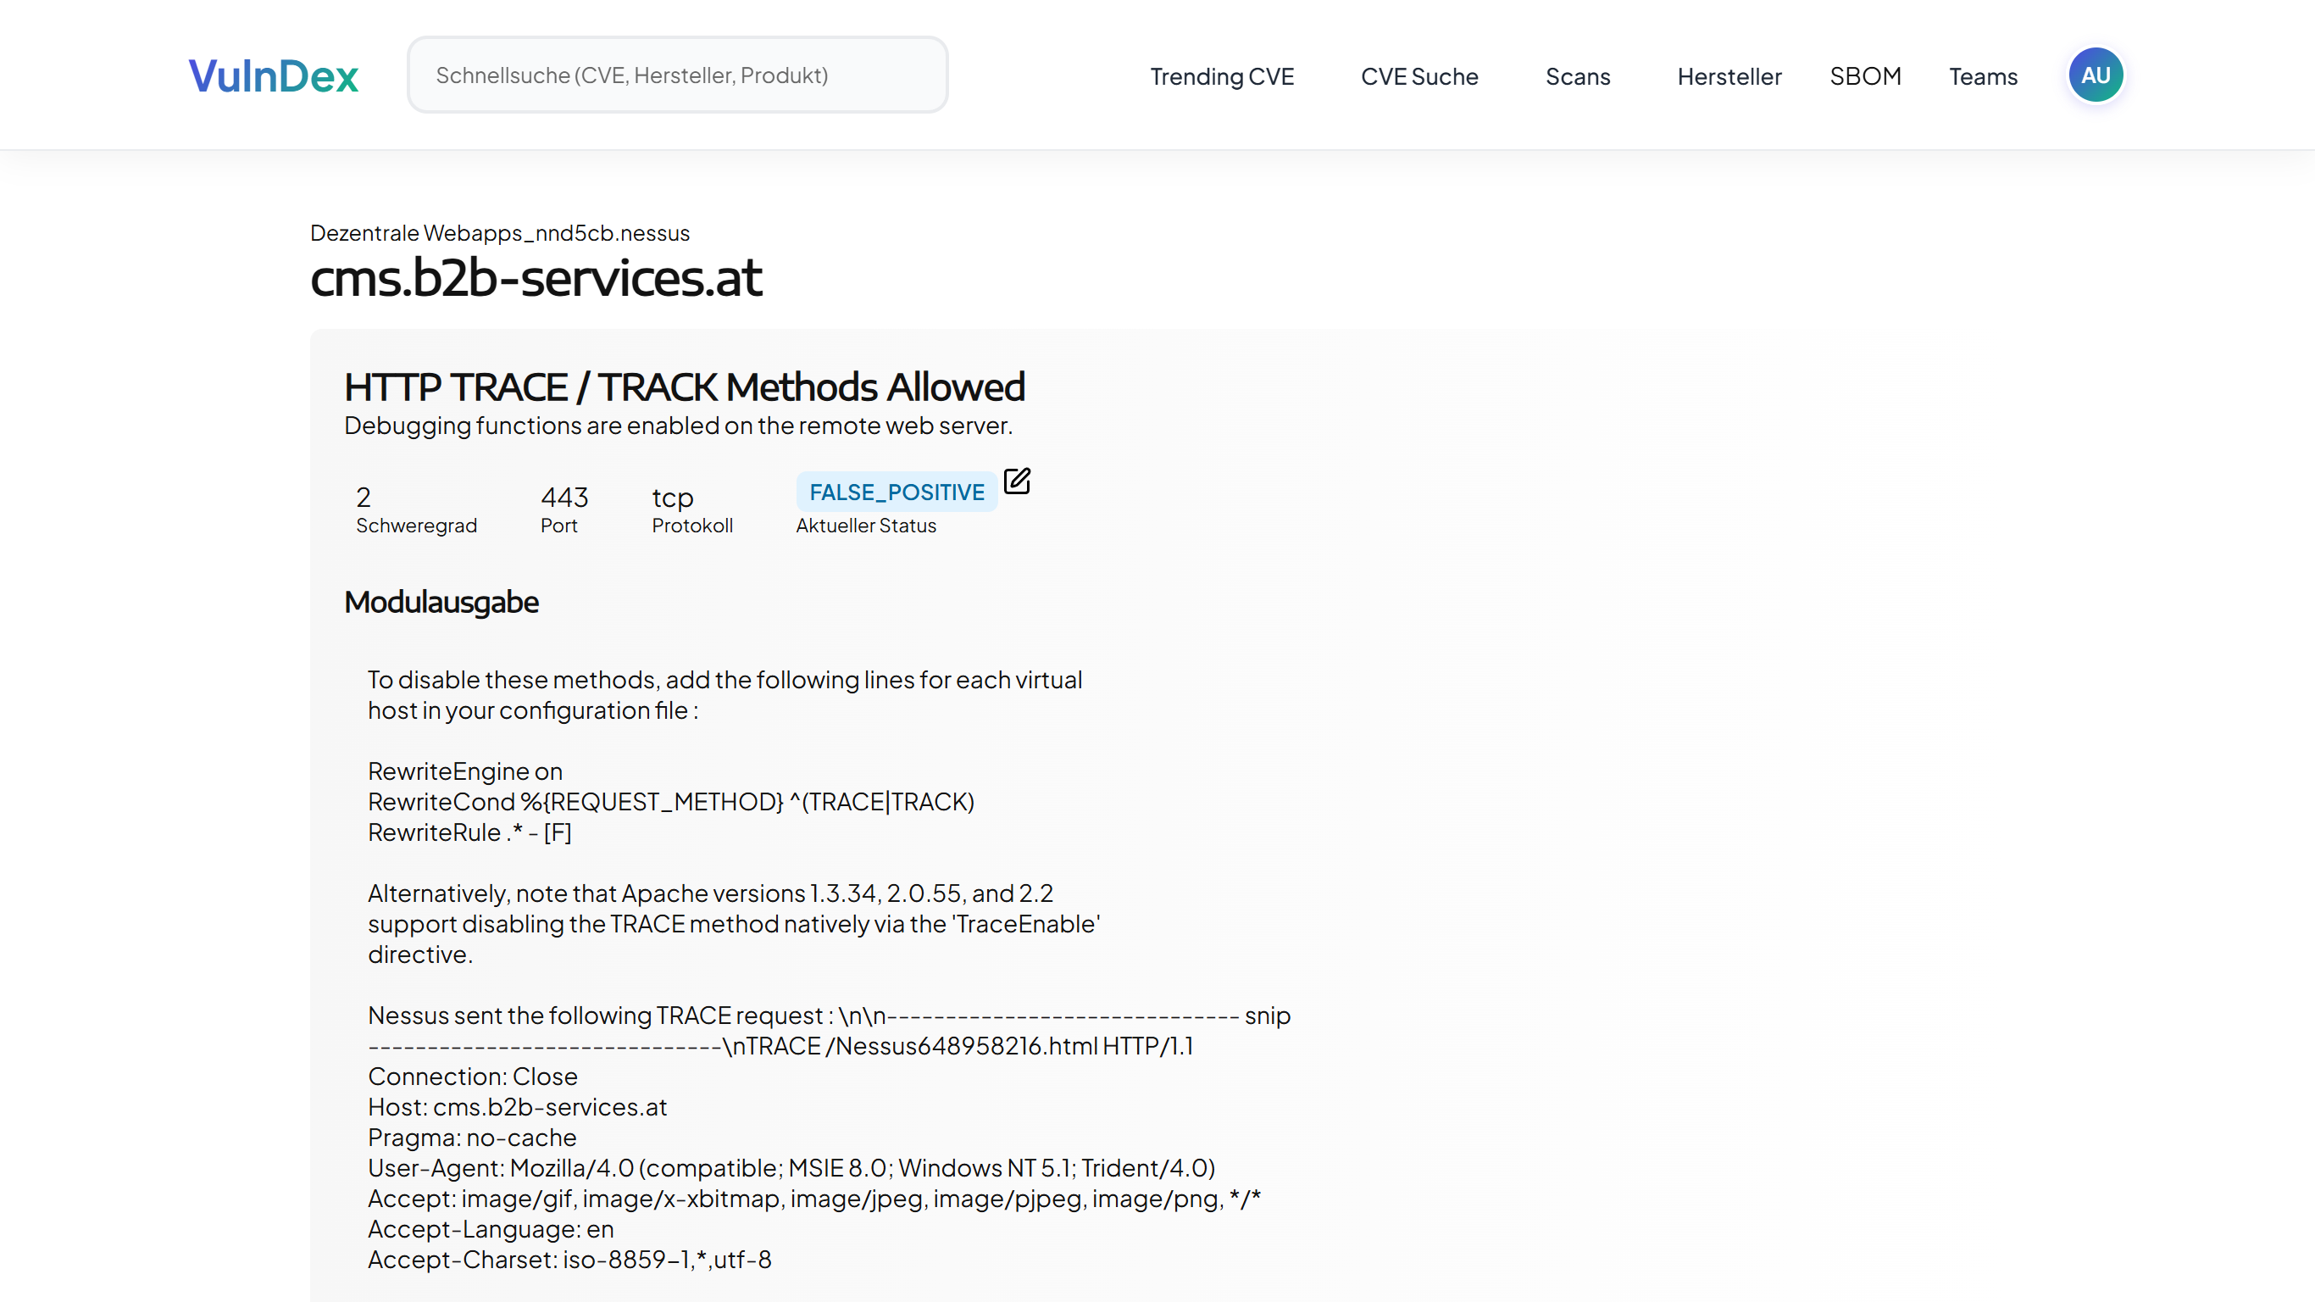Open the AU user avatar menu

(x=2095, y=75)
